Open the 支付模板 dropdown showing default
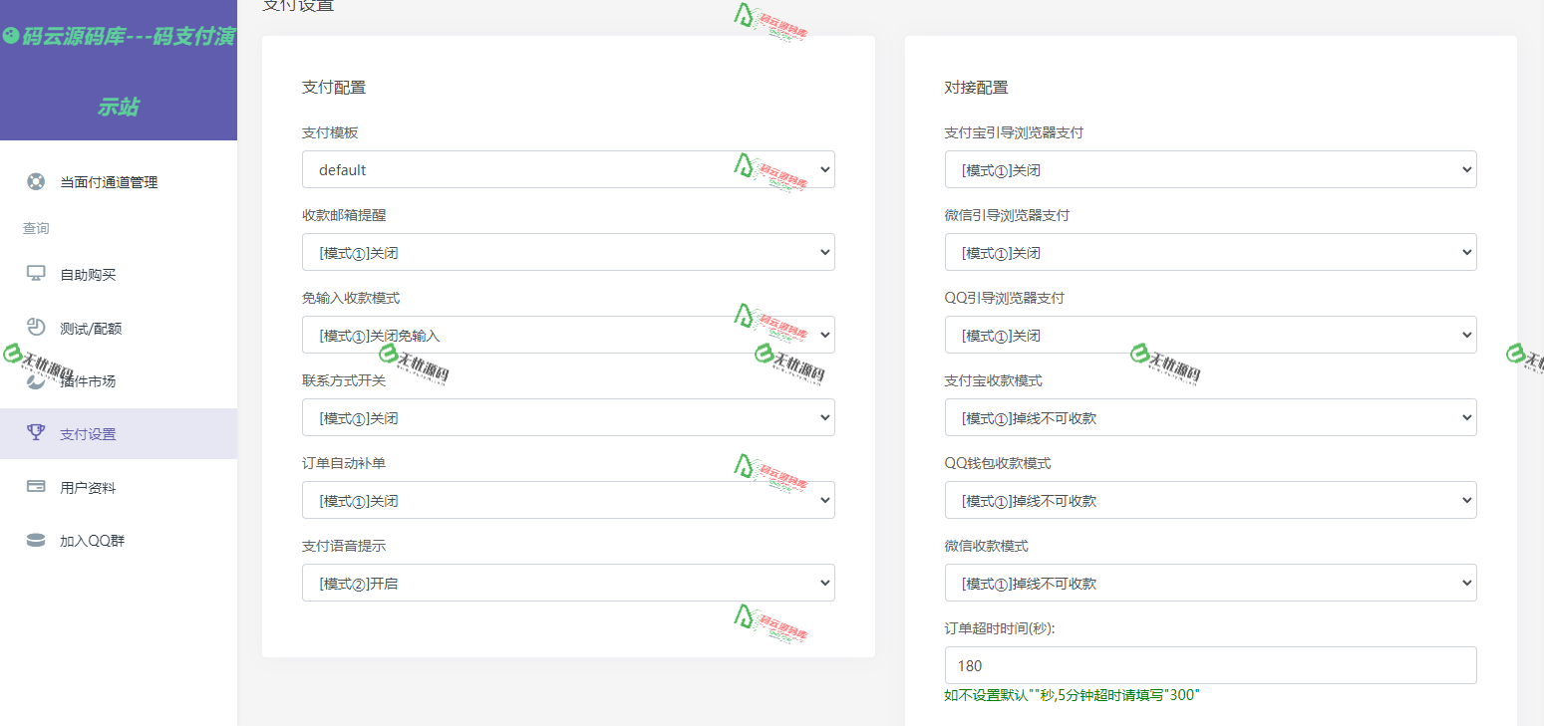The image size is (1544, 726). (x=568, y=169)
